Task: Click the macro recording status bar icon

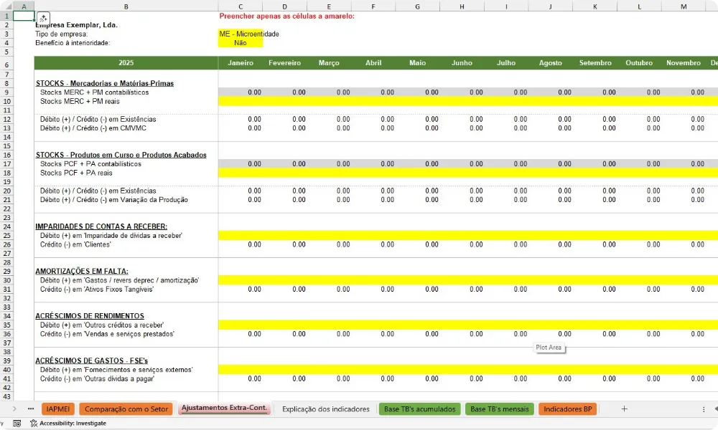Action: (17, 423)
